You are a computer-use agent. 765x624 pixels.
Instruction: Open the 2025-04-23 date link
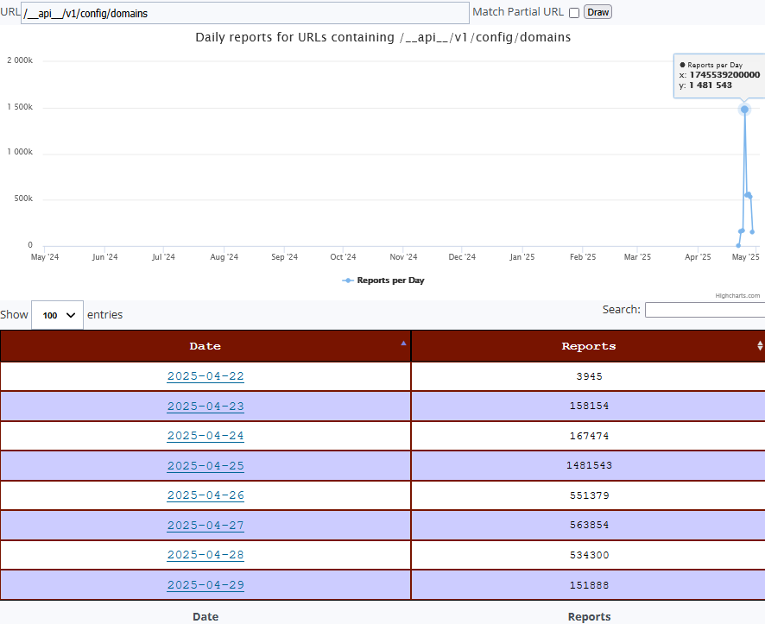[205, 407]
